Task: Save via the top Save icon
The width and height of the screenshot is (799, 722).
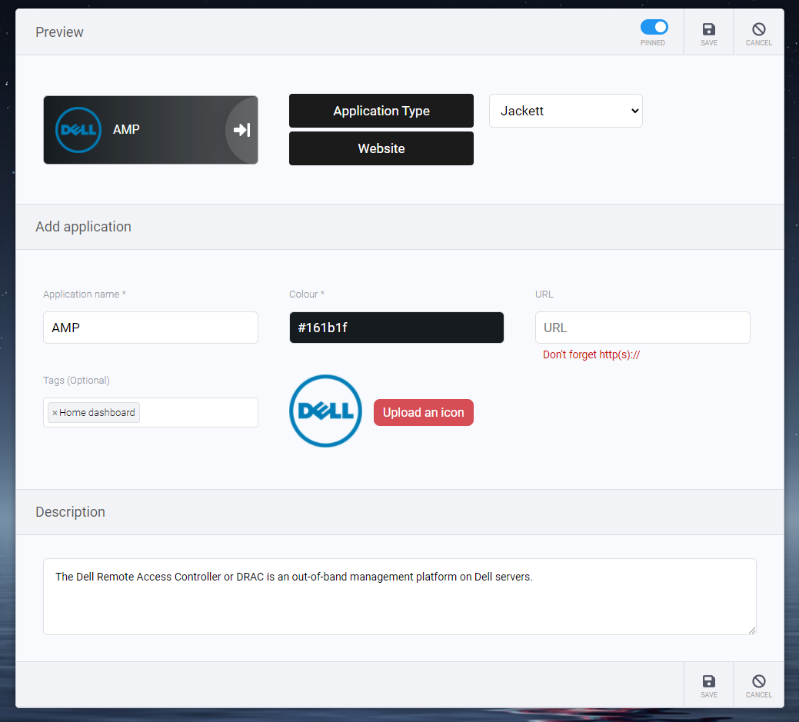Action: click(708, 32)
